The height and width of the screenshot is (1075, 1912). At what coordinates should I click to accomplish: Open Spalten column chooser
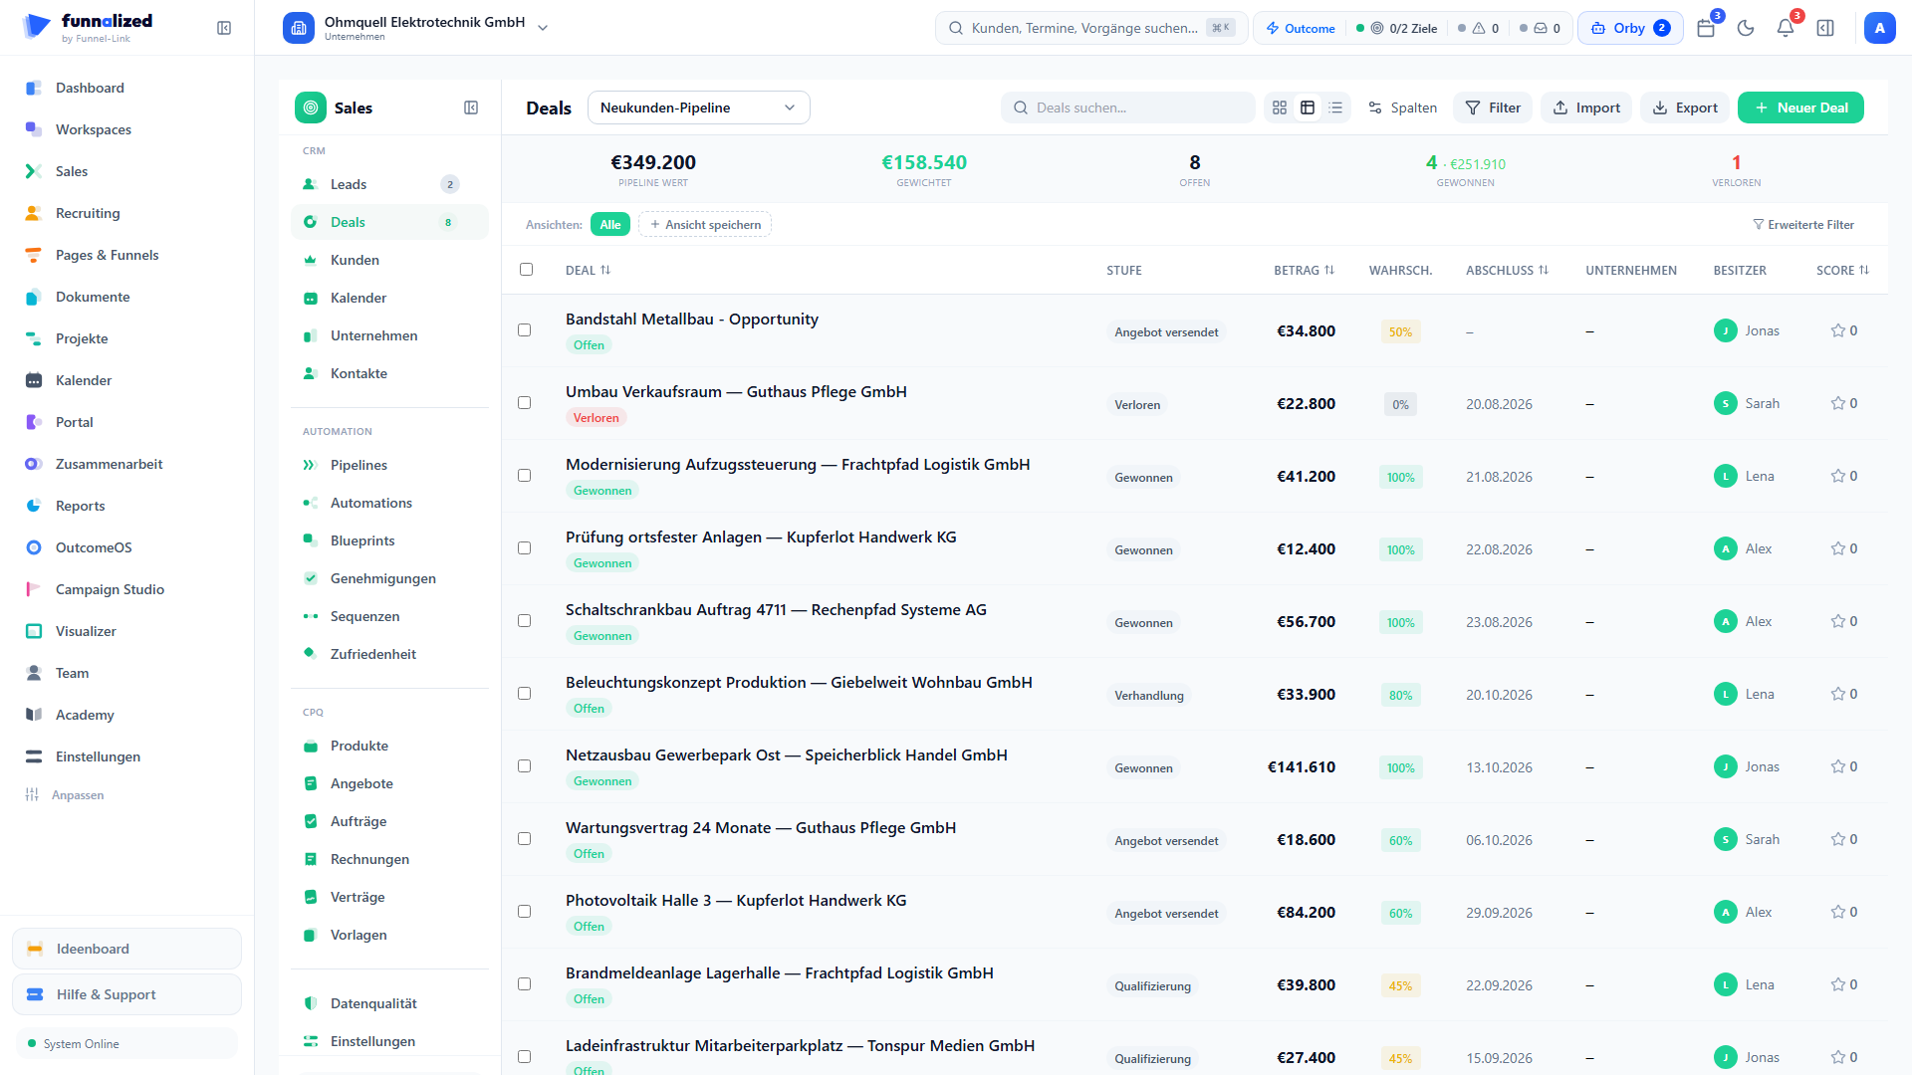pyautogui.click(x=1402, y=107)
